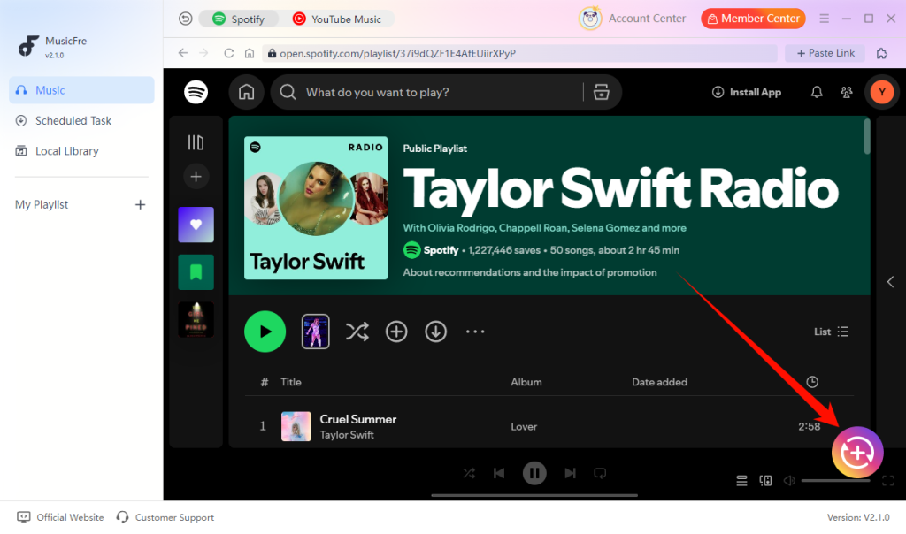The width and height of the screenshot is (906, 534).
Task: Open more options for playlist
Action: click(475, 332)
